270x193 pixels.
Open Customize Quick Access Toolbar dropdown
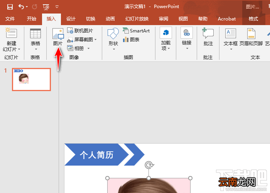57,7
